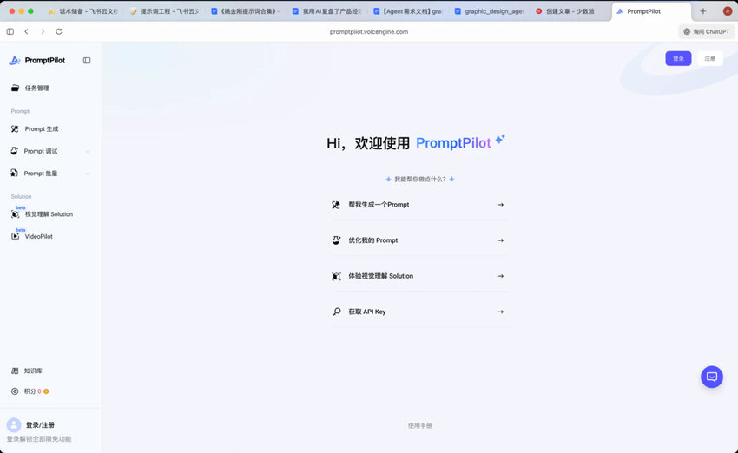Click the promptpilot.volcengine.com address bar
Image resolution: width=738 pixels, height=453 pixels.
coord(369,31)
